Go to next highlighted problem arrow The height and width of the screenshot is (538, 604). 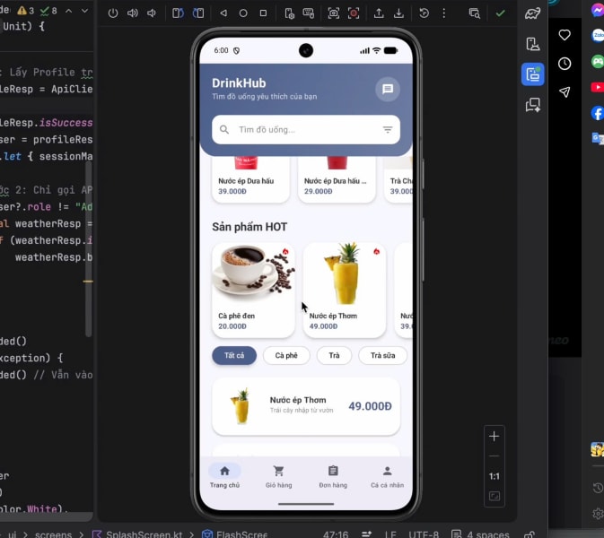pyautogui.click(x=84, y=11)
